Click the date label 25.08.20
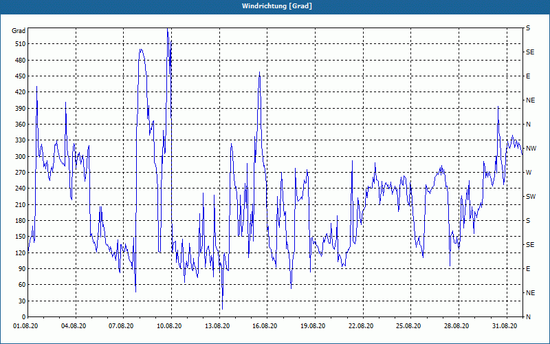The image size is (550, 344). tap(409, 326)
